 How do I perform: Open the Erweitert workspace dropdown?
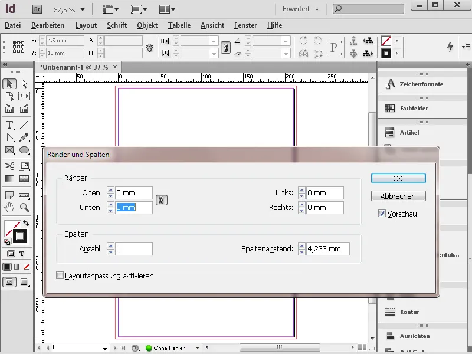300,9
